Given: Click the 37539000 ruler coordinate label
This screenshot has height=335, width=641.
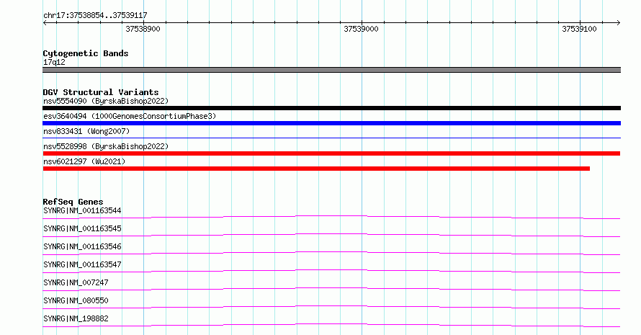Looking at the screenshot, I should (361, 29).
